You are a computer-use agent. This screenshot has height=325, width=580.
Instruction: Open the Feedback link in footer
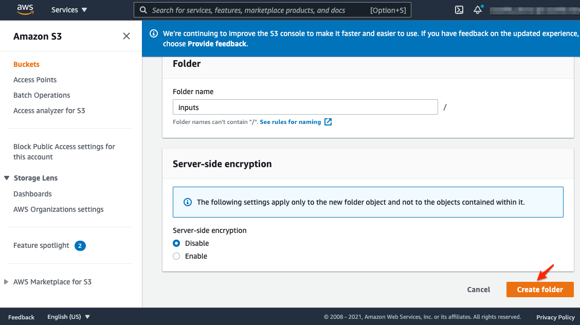point(21,317)
